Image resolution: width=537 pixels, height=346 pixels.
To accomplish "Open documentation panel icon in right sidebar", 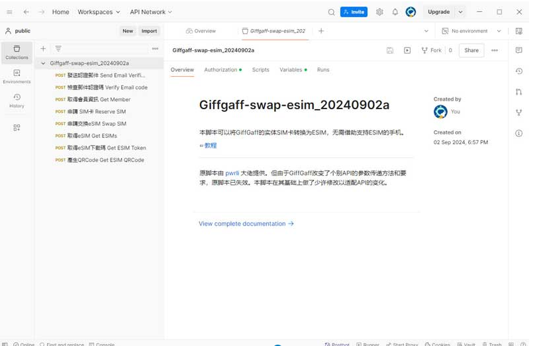I will pos(519,50).
